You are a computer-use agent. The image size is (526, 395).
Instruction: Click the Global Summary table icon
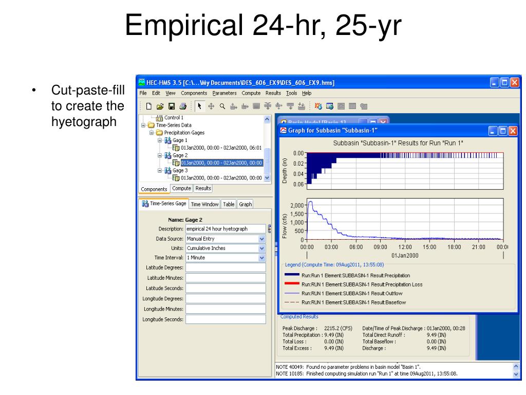[330, 106]
